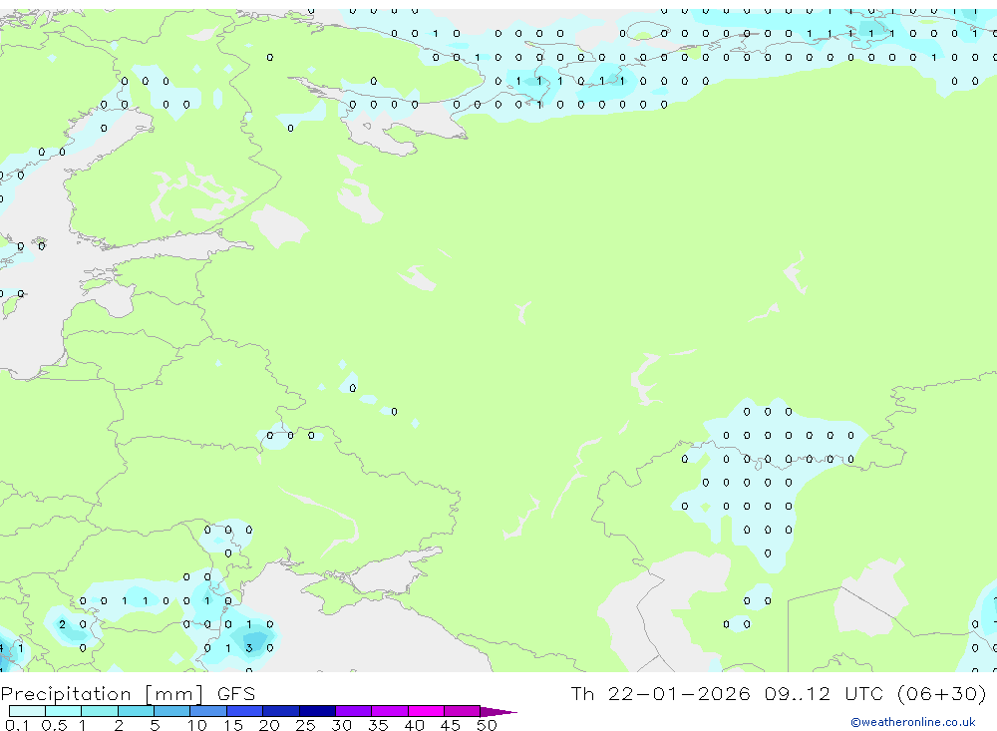Select the 35–40 mm purple-magenta swatch
The image size is (997, 731).
390,711
